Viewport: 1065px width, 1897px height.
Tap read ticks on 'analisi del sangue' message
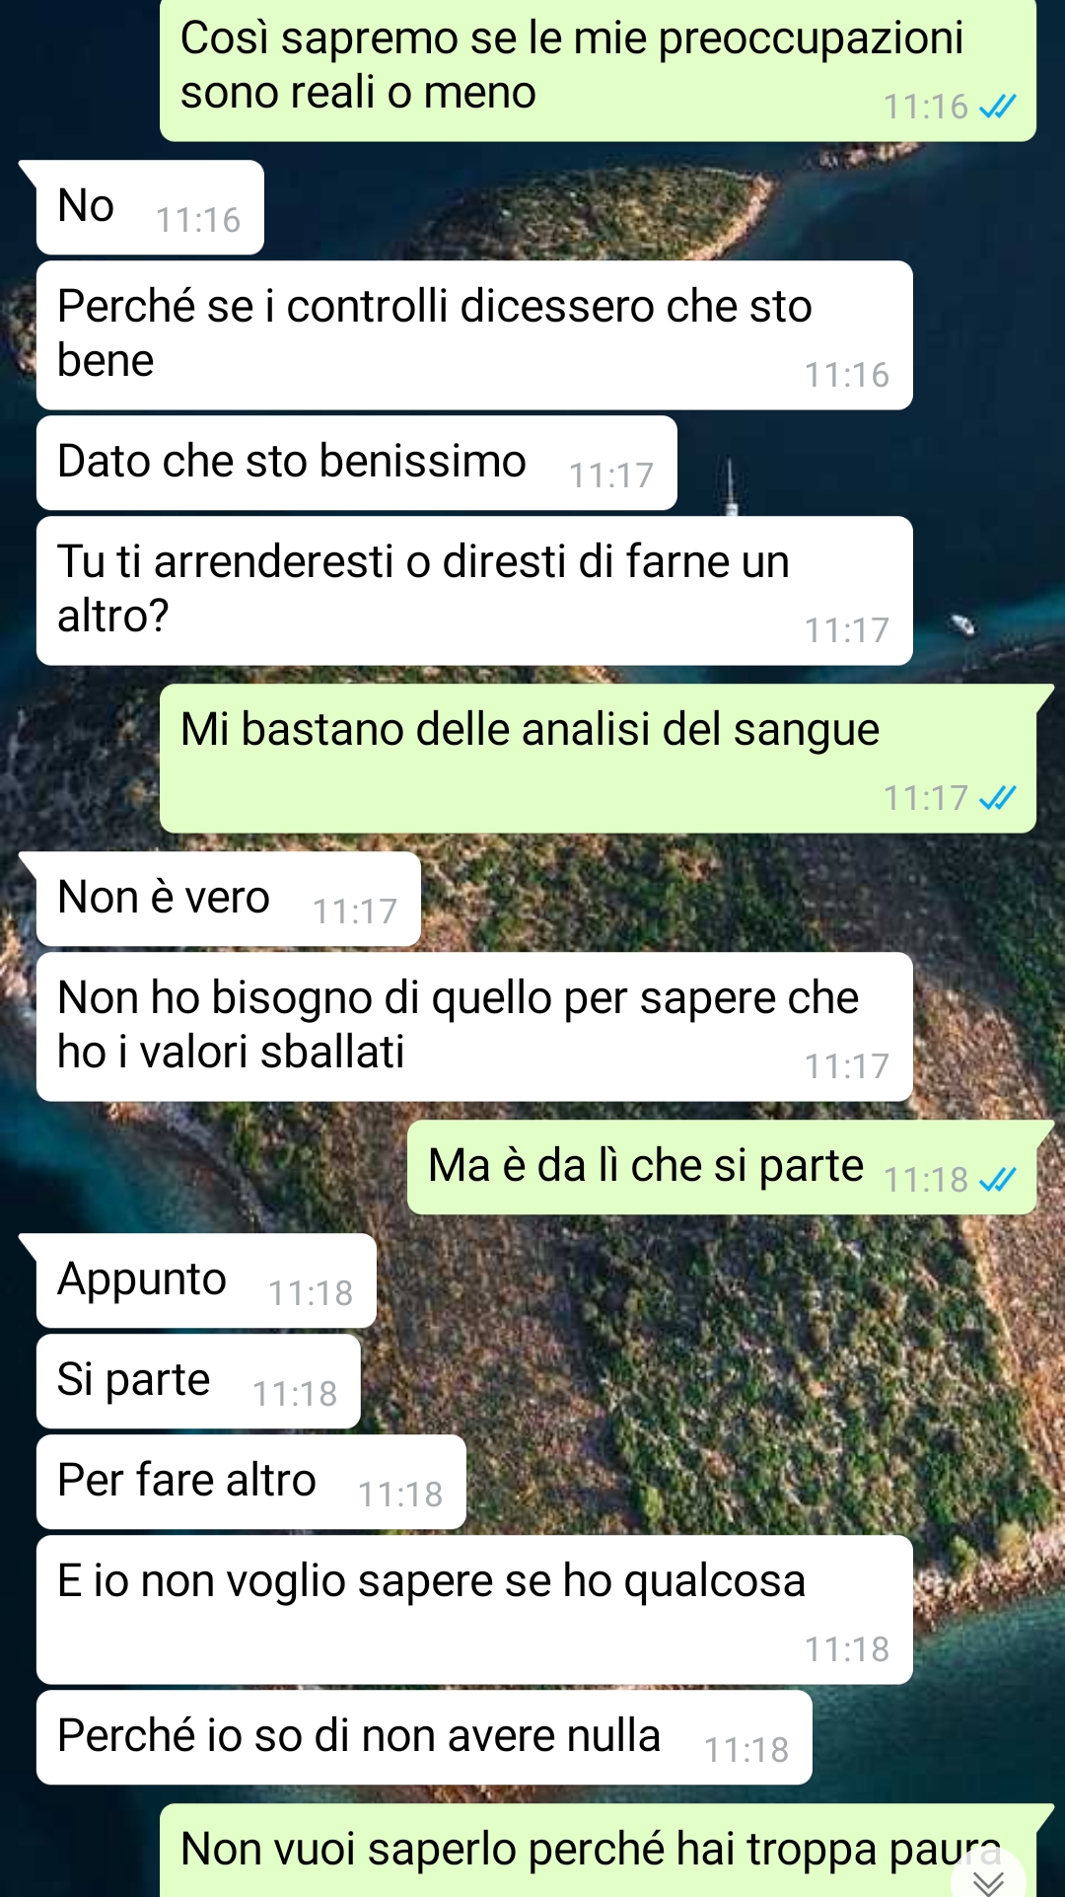tap(997, 797)
